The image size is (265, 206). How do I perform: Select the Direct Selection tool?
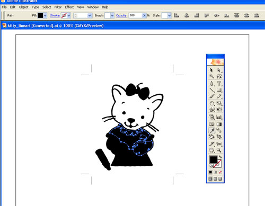(219, 70)
